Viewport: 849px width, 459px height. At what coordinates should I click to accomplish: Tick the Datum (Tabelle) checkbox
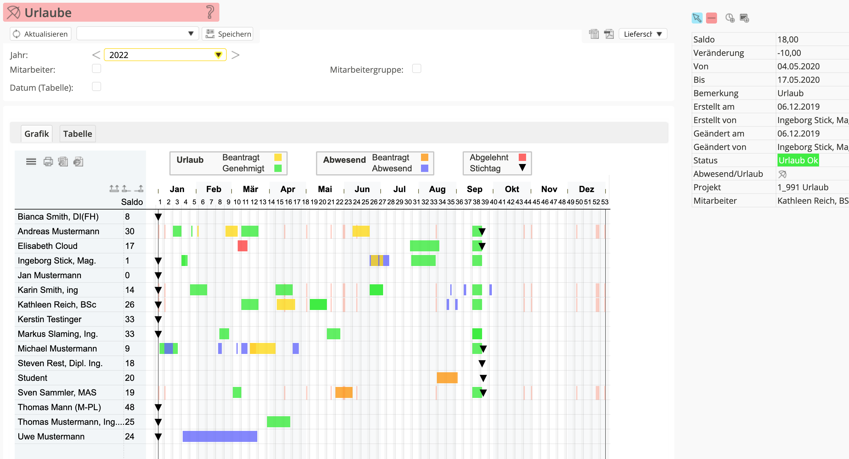click(97, 87)
